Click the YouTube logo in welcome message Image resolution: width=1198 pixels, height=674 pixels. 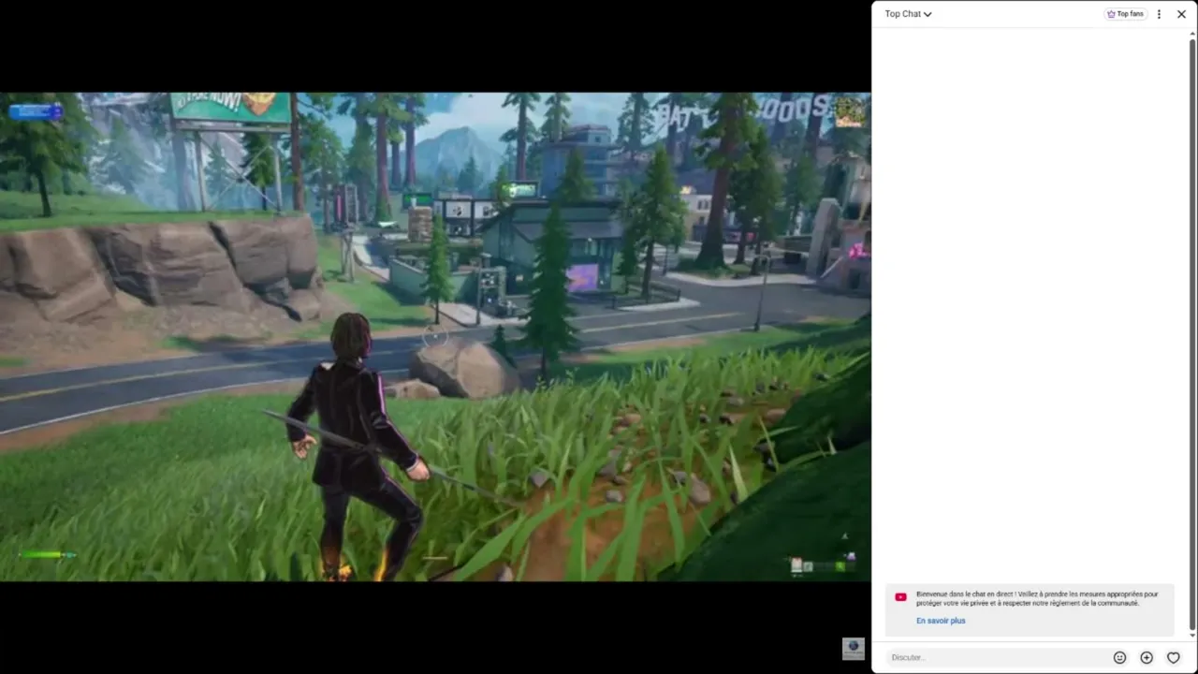pyautogui.click(x=900, y=597)
